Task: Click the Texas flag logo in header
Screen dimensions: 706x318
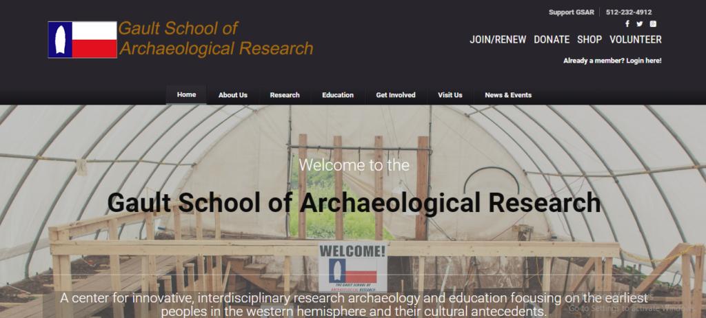Action: coord(83,40)
